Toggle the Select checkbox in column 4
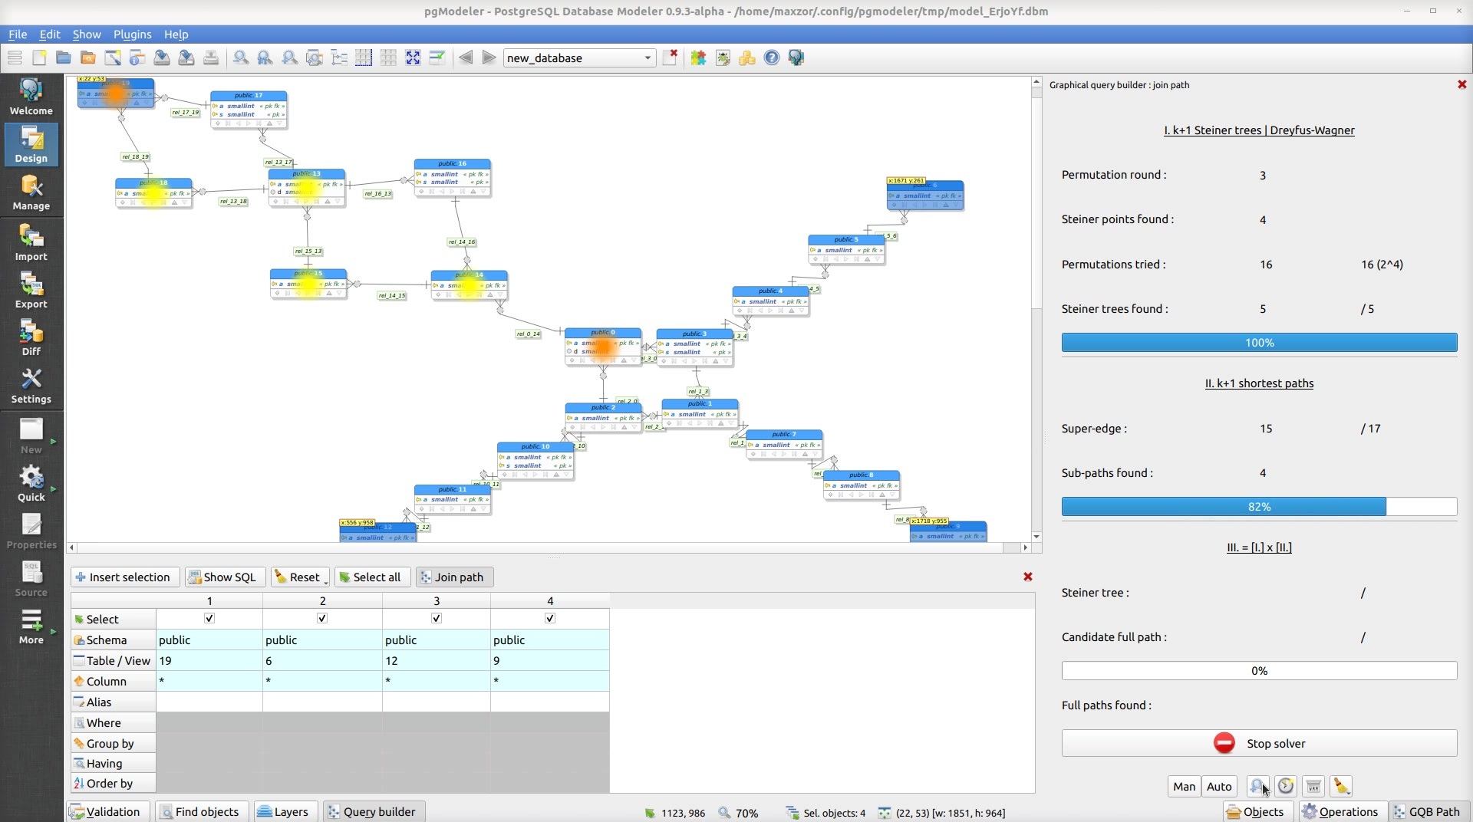1473x822 pixels. click(x=550, y=618)
